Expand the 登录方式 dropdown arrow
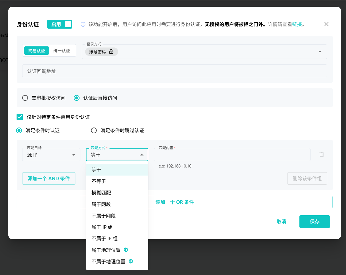Viewport: 346px width, 275px height. pos(320,52)
